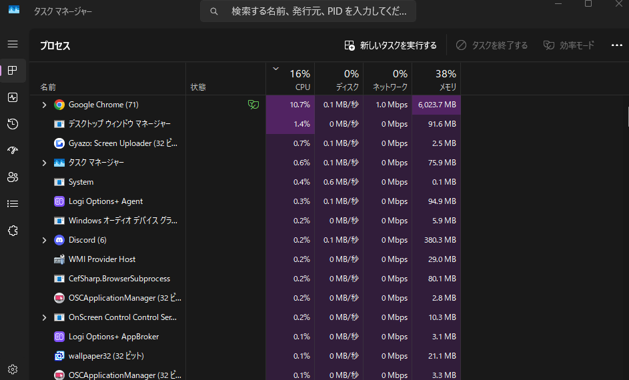Click the WMI Provider Host icon

click(59, 259)
